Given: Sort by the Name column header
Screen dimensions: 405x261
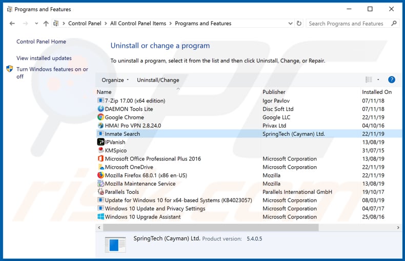Looking at the screenshot, I should (x=104, y=92).
